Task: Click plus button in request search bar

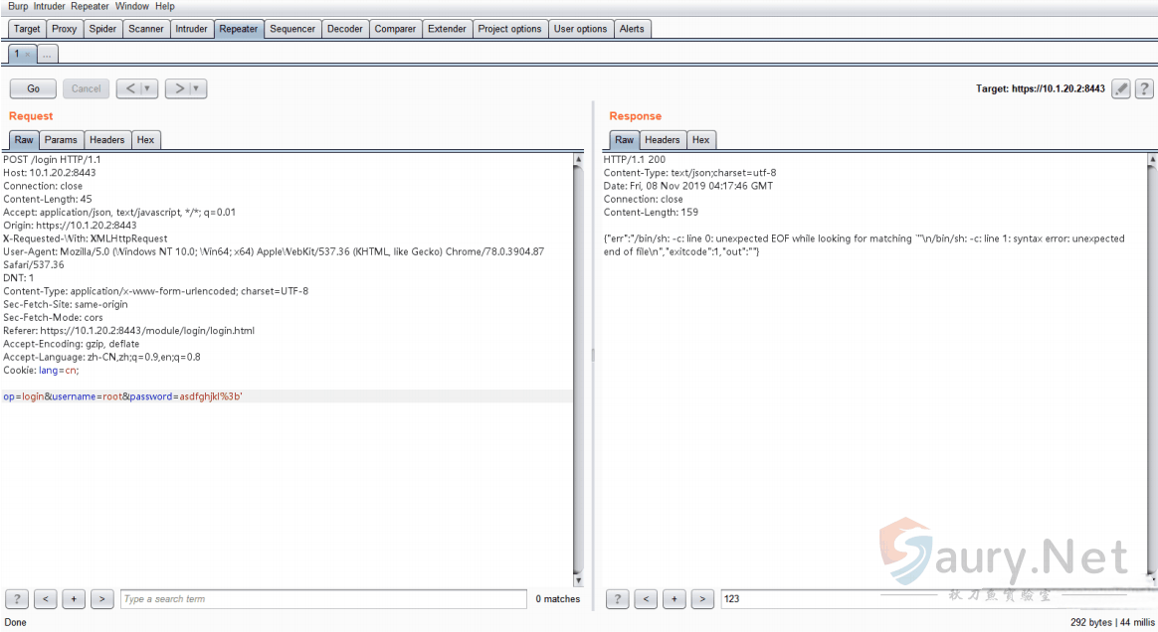Action: click(x=74, y=599)
